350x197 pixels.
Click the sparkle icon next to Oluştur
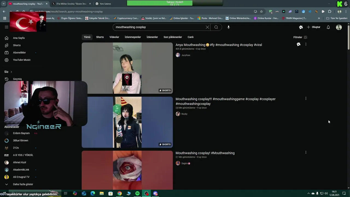point(301,27)
